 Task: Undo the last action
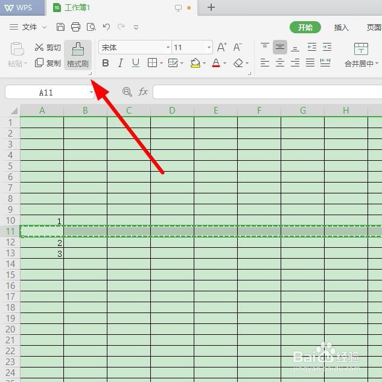click(x=106, y=27)
